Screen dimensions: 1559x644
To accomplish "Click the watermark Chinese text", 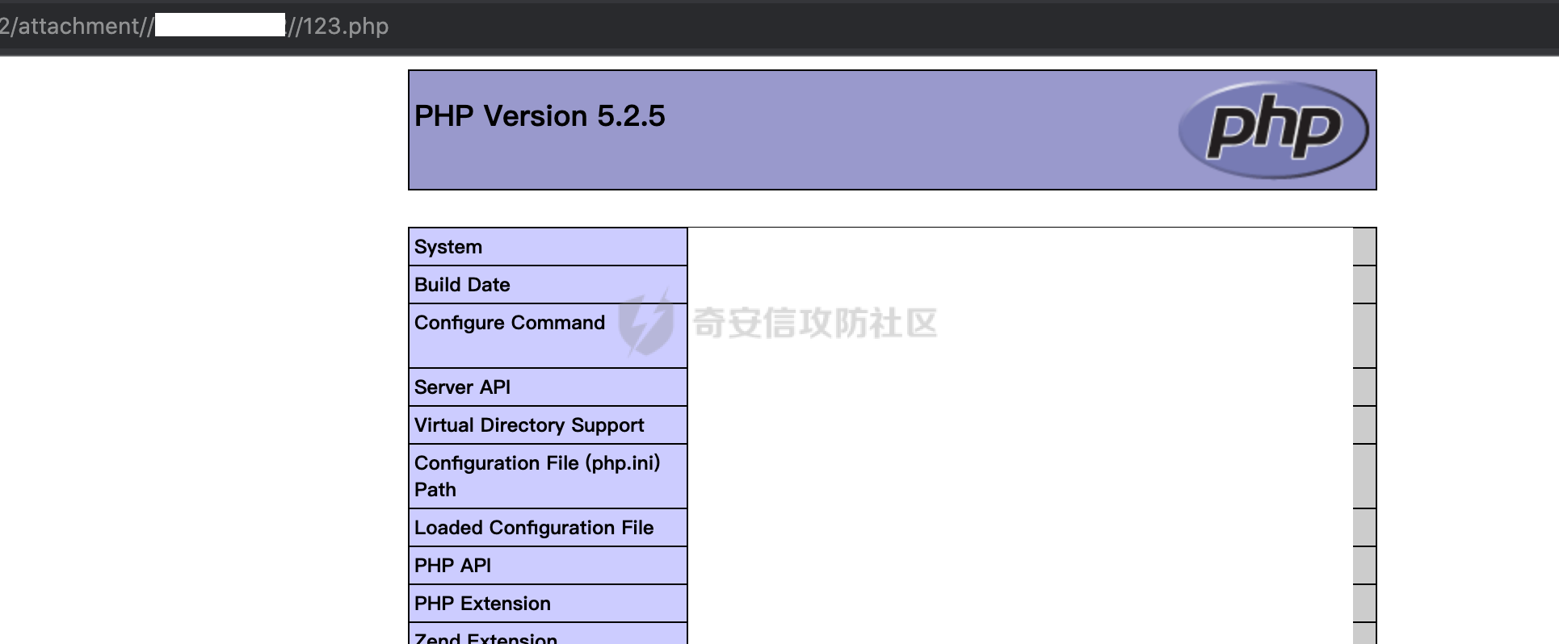I will pos(815,323).
